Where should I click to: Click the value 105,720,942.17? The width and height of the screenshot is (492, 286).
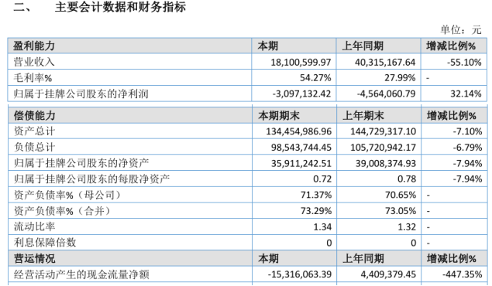pyautogui.click(x=383, y=148)
